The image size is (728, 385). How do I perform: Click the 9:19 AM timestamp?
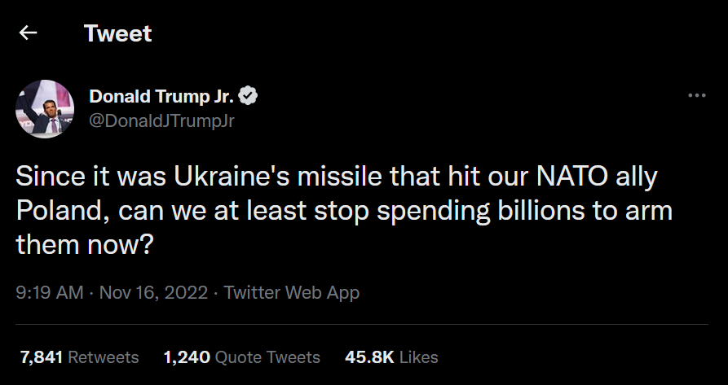tap(50, 292)
